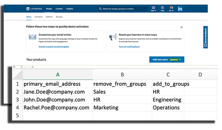The image size is (222, 130).
Task: Click the Enter checkmark in formula bar
Action: point(28,67)
